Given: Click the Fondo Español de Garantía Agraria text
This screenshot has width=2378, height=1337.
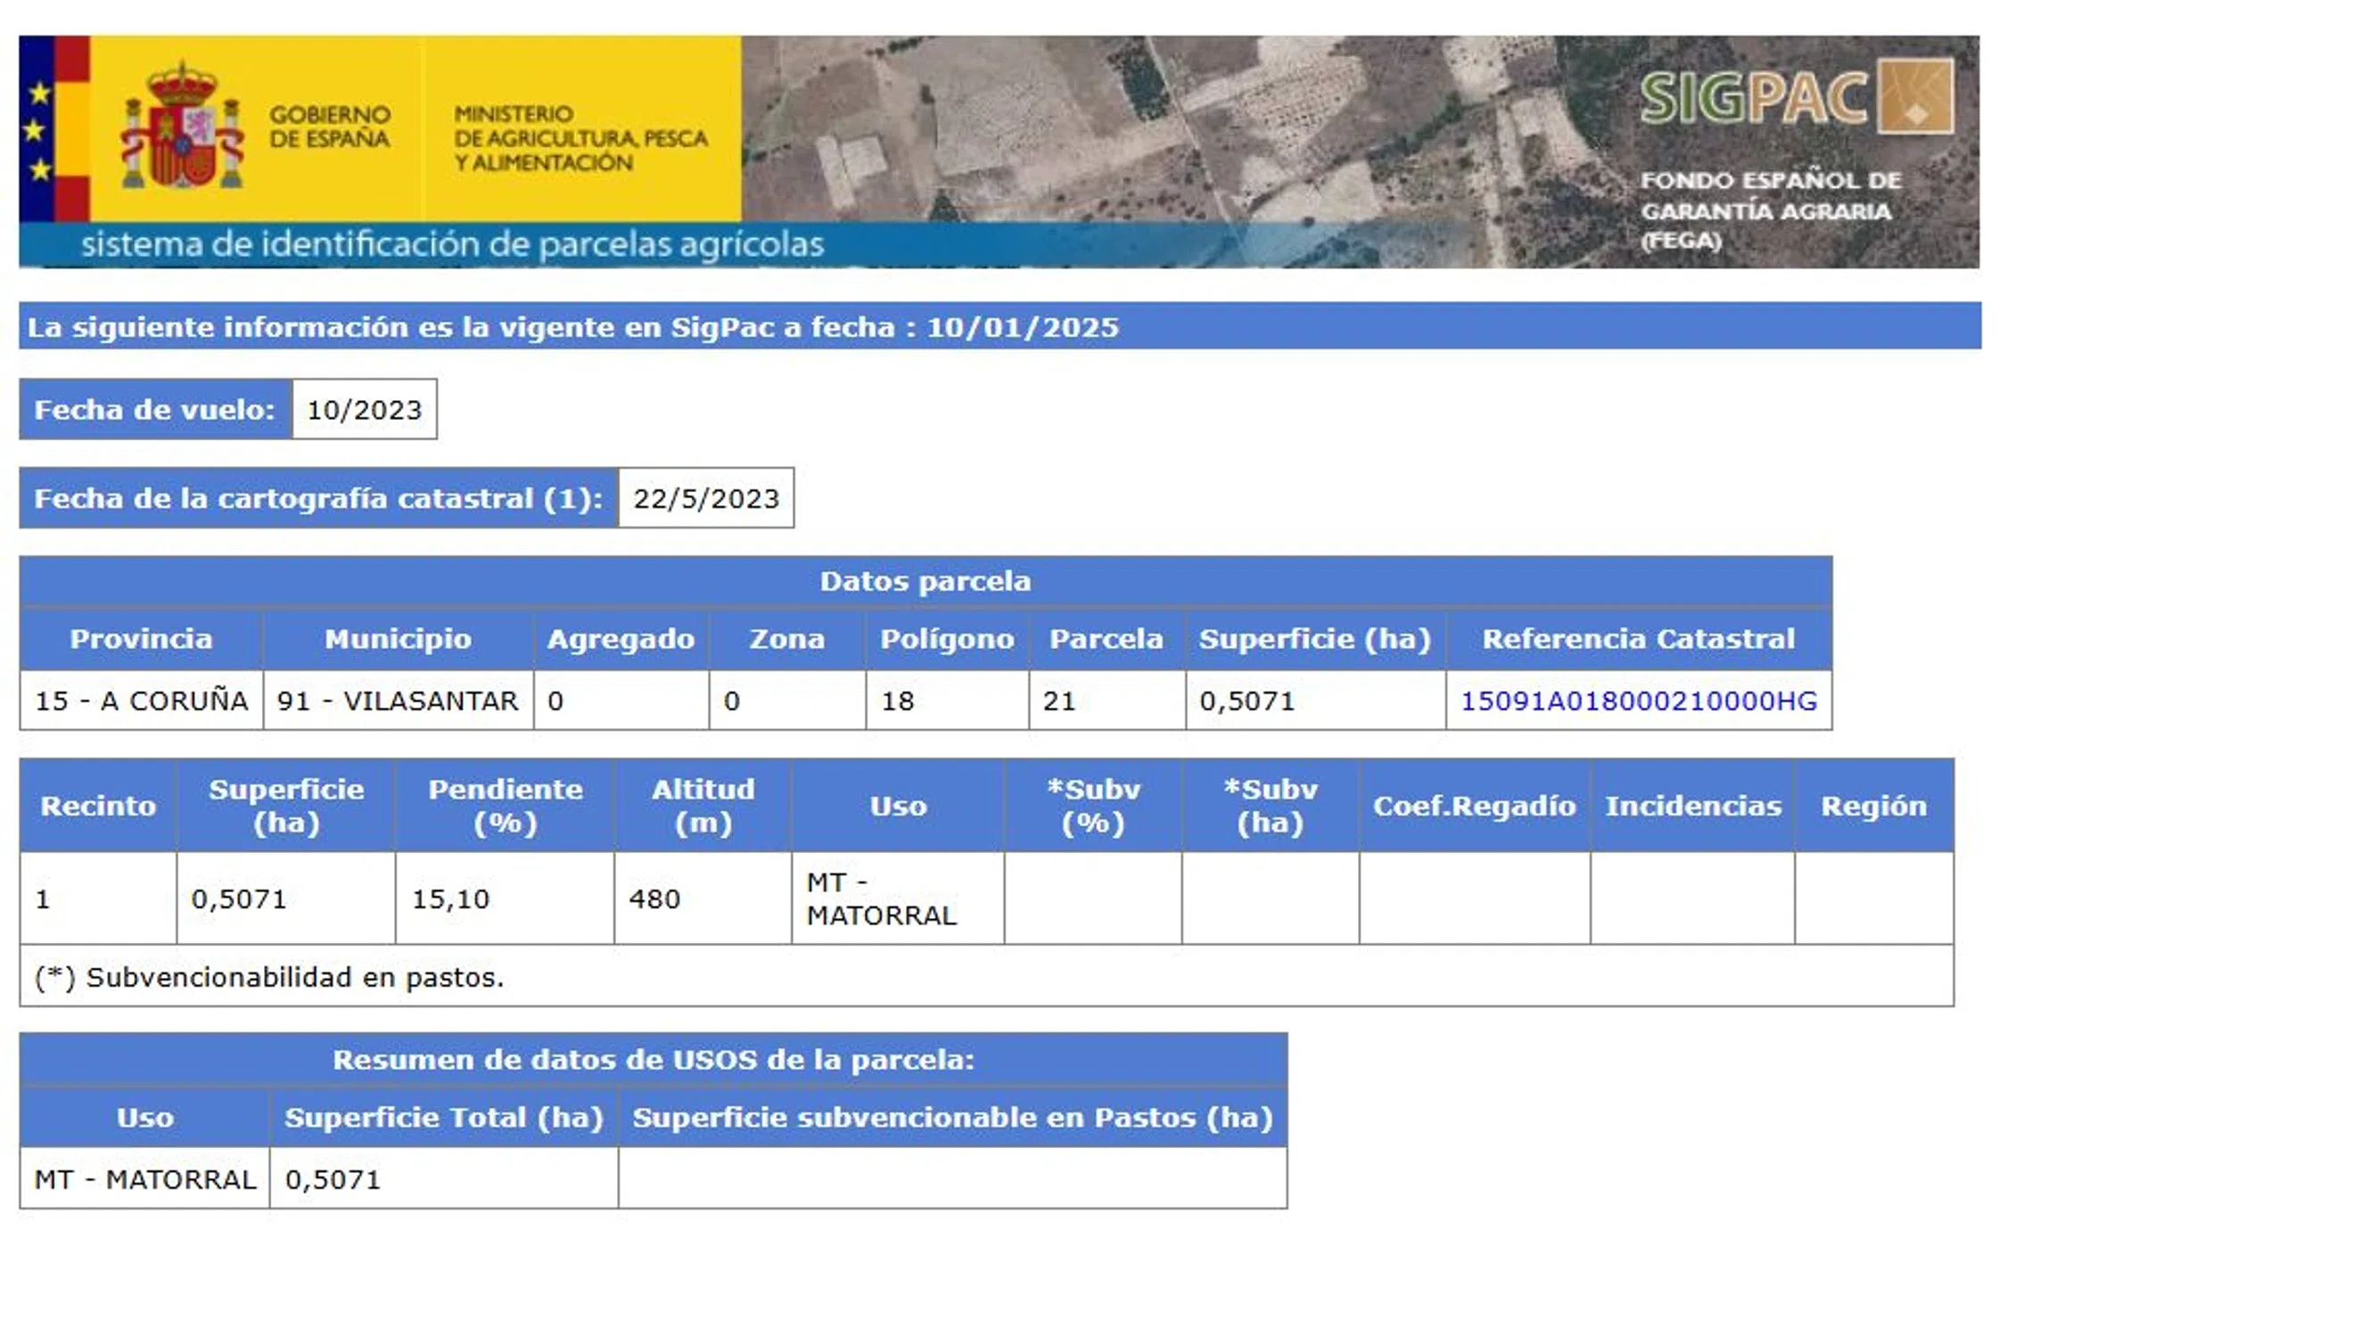Looking at the screenshot, I should click(x=1769, y=210).
